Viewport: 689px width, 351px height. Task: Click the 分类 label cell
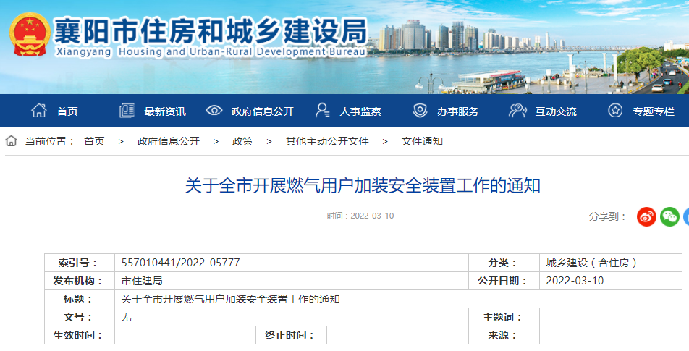(504, 263)
